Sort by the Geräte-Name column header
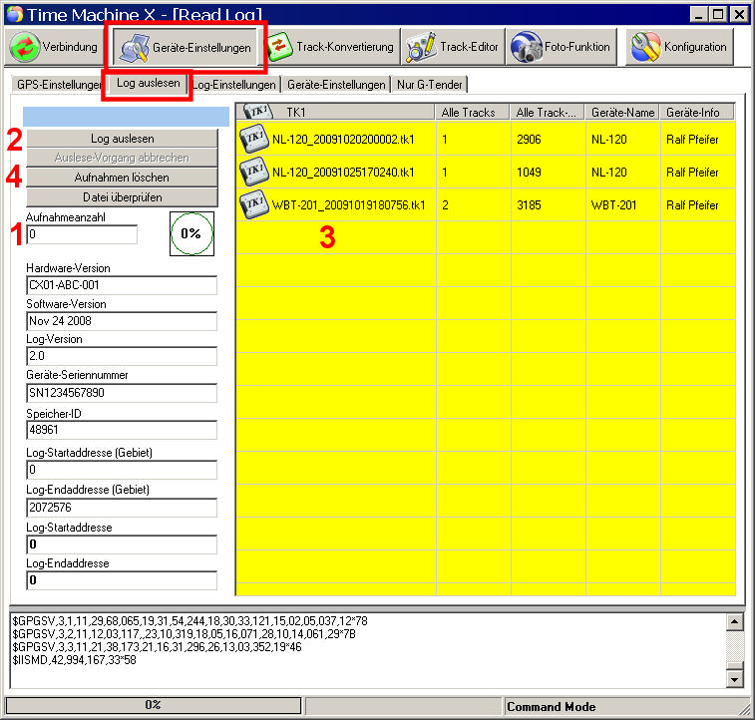Image resolution: width=755 pixels, height=720 pixels. pos(621,112)
